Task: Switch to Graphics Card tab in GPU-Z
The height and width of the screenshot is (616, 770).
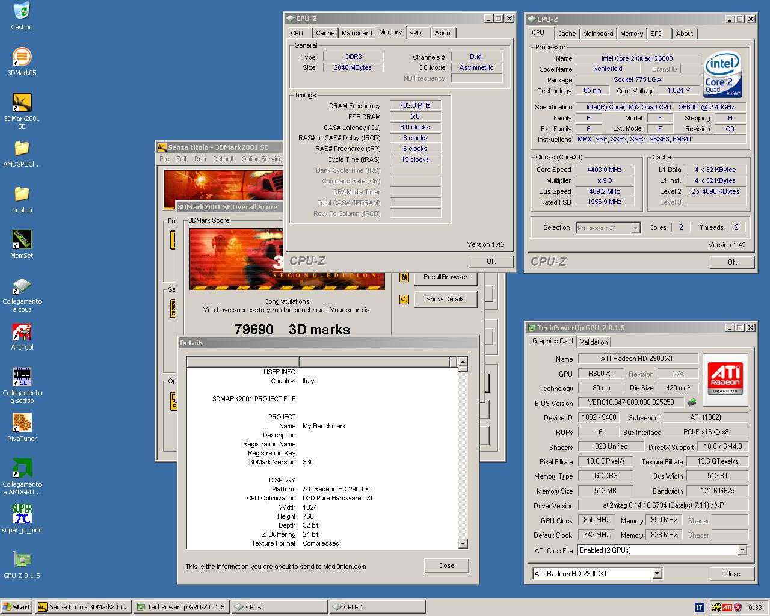Action: 552,341
